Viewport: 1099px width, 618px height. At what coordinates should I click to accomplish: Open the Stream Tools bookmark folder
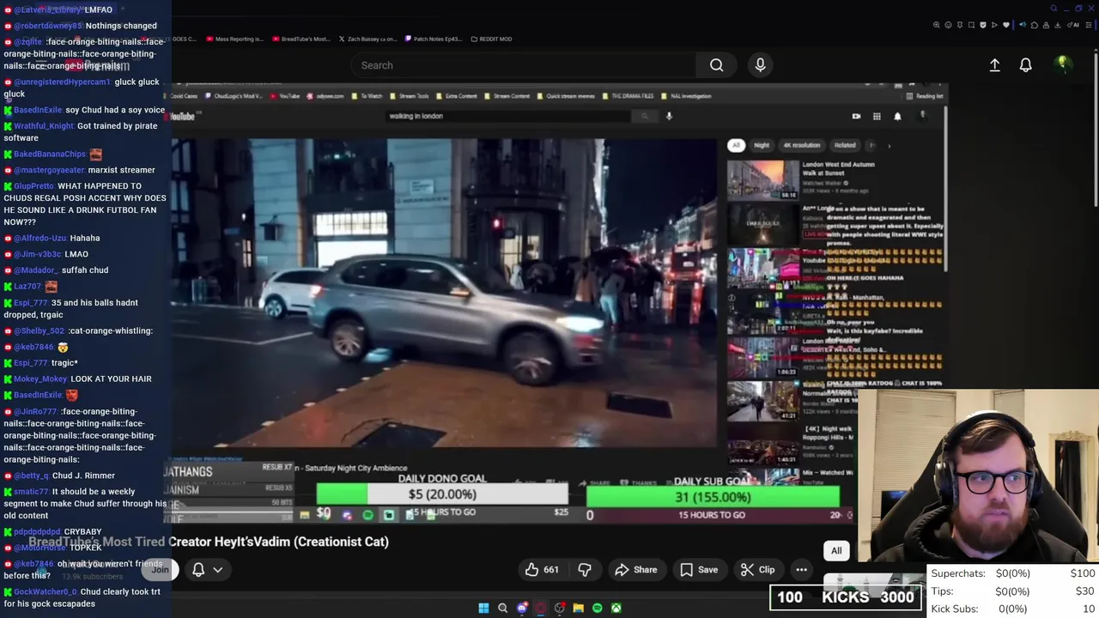tap(410, 96)
